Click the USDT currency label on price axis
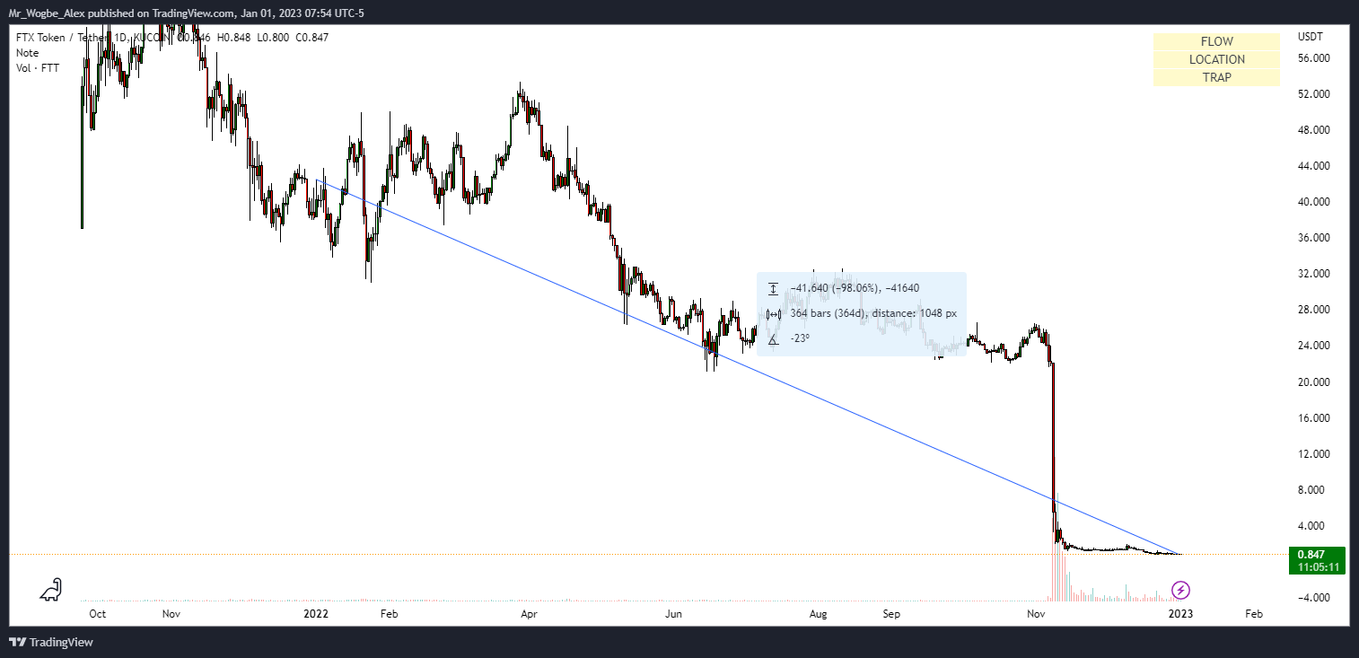Image resolution: width=1359 pixels, height=658 pixels. pyautogui.click(x=1311, y=37)
